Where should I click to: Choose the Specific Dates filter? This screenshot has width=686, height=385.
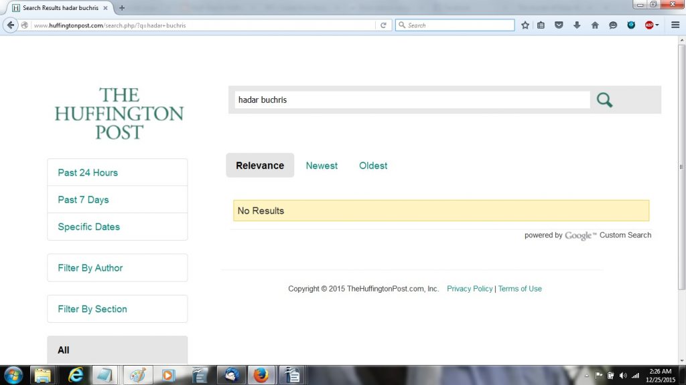(x=117, y=227)
